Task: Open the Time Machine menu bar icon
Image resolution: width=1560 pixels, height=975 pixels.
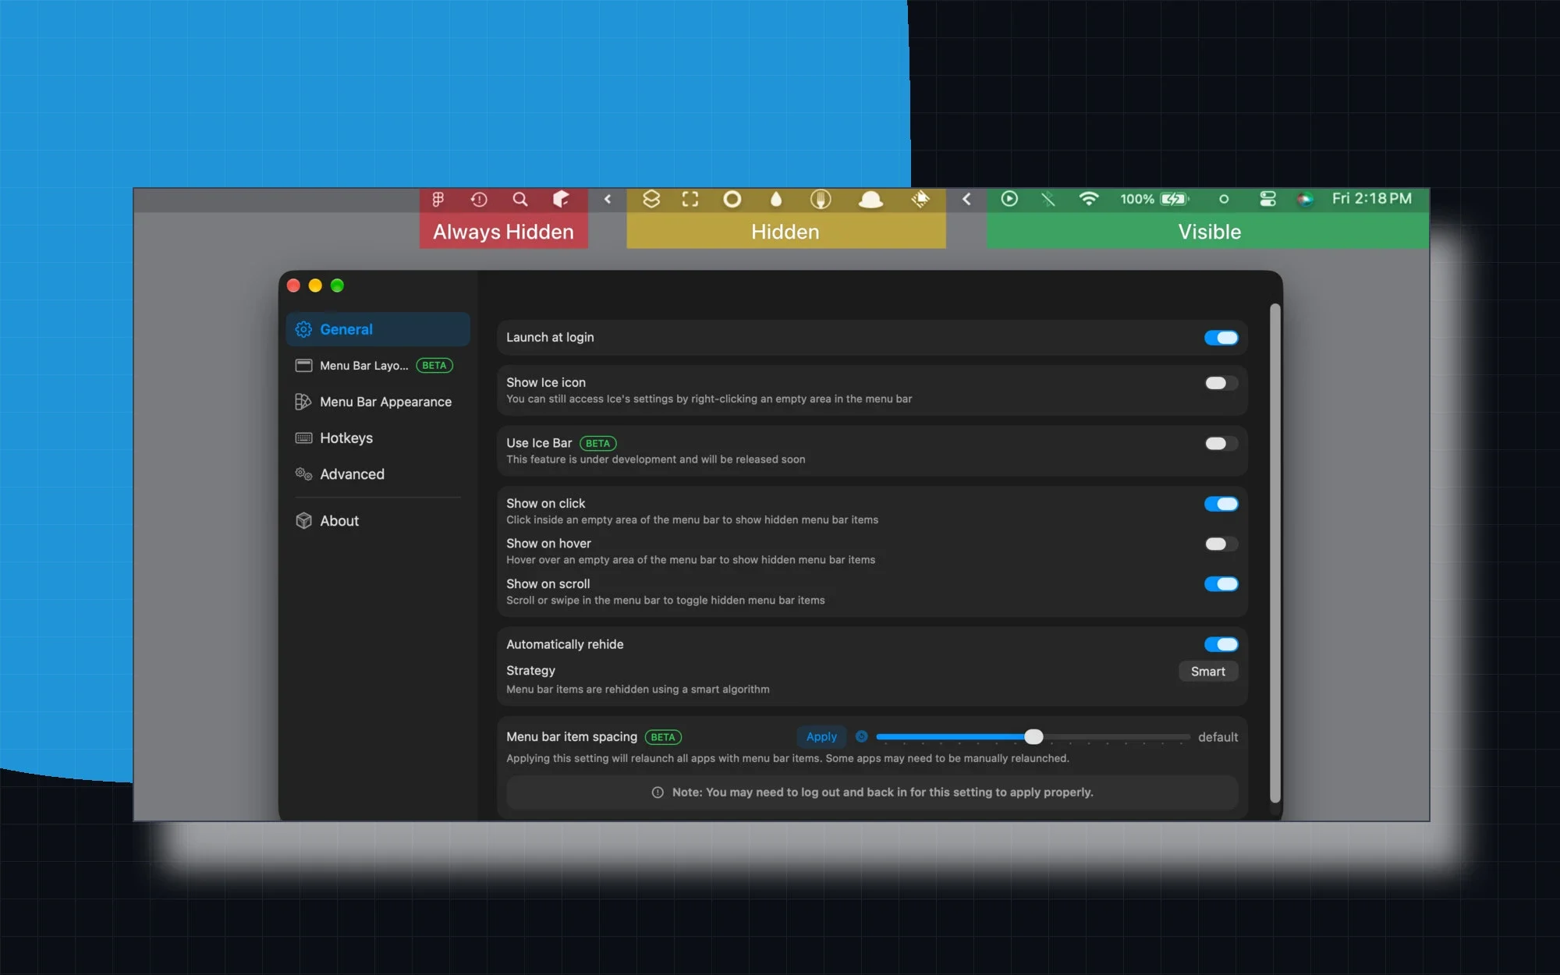Action: click(479, 200)
